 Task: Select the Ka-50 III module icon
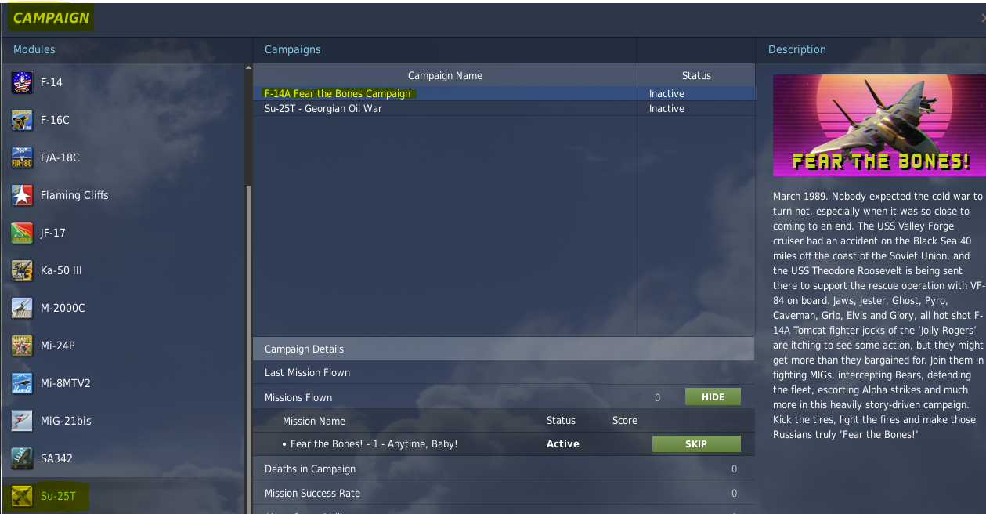click(22, 270)
